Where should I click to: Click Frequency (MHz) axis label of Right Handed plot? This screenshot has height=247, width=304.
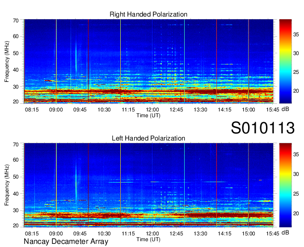pyautogui.click(x=7, y=61)
